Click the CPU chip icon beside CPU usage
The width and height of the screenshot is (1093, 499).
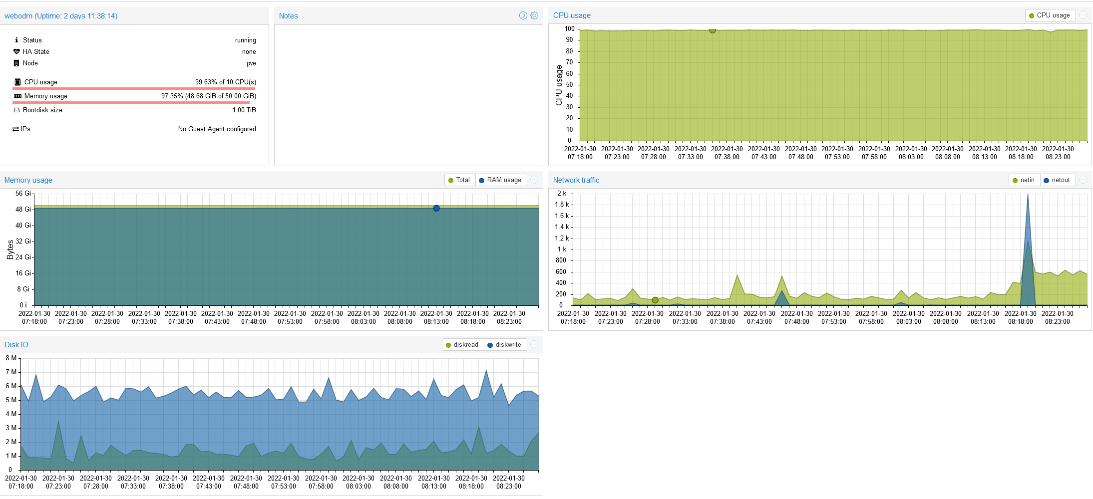(17, 82)
